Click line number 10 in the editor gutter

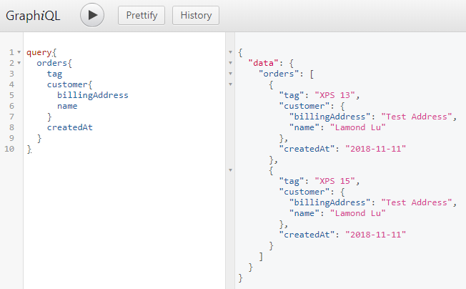(x=9, y=149)
